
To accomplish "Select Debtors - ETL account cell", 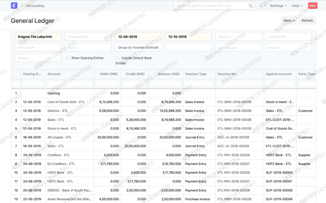I will pos(70,111).
